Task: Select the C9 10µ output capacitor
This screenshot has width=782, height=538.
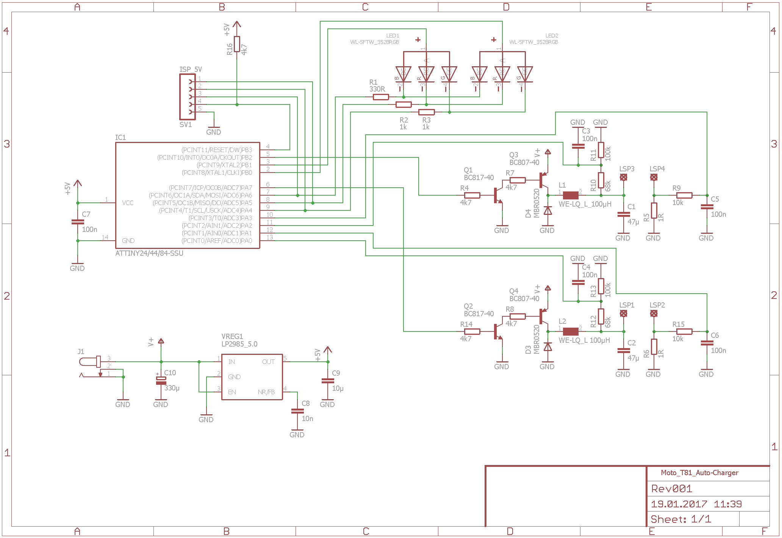Action: (x=328, y=381)
